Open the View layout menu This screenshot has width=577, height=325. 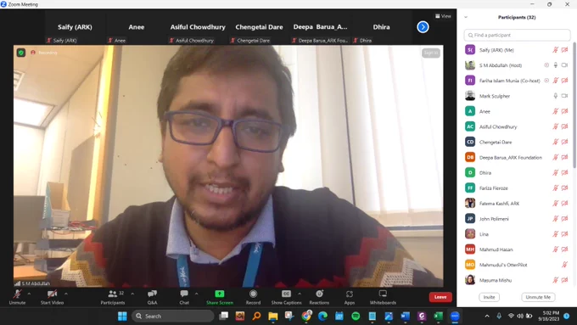[x=443, y=16]
